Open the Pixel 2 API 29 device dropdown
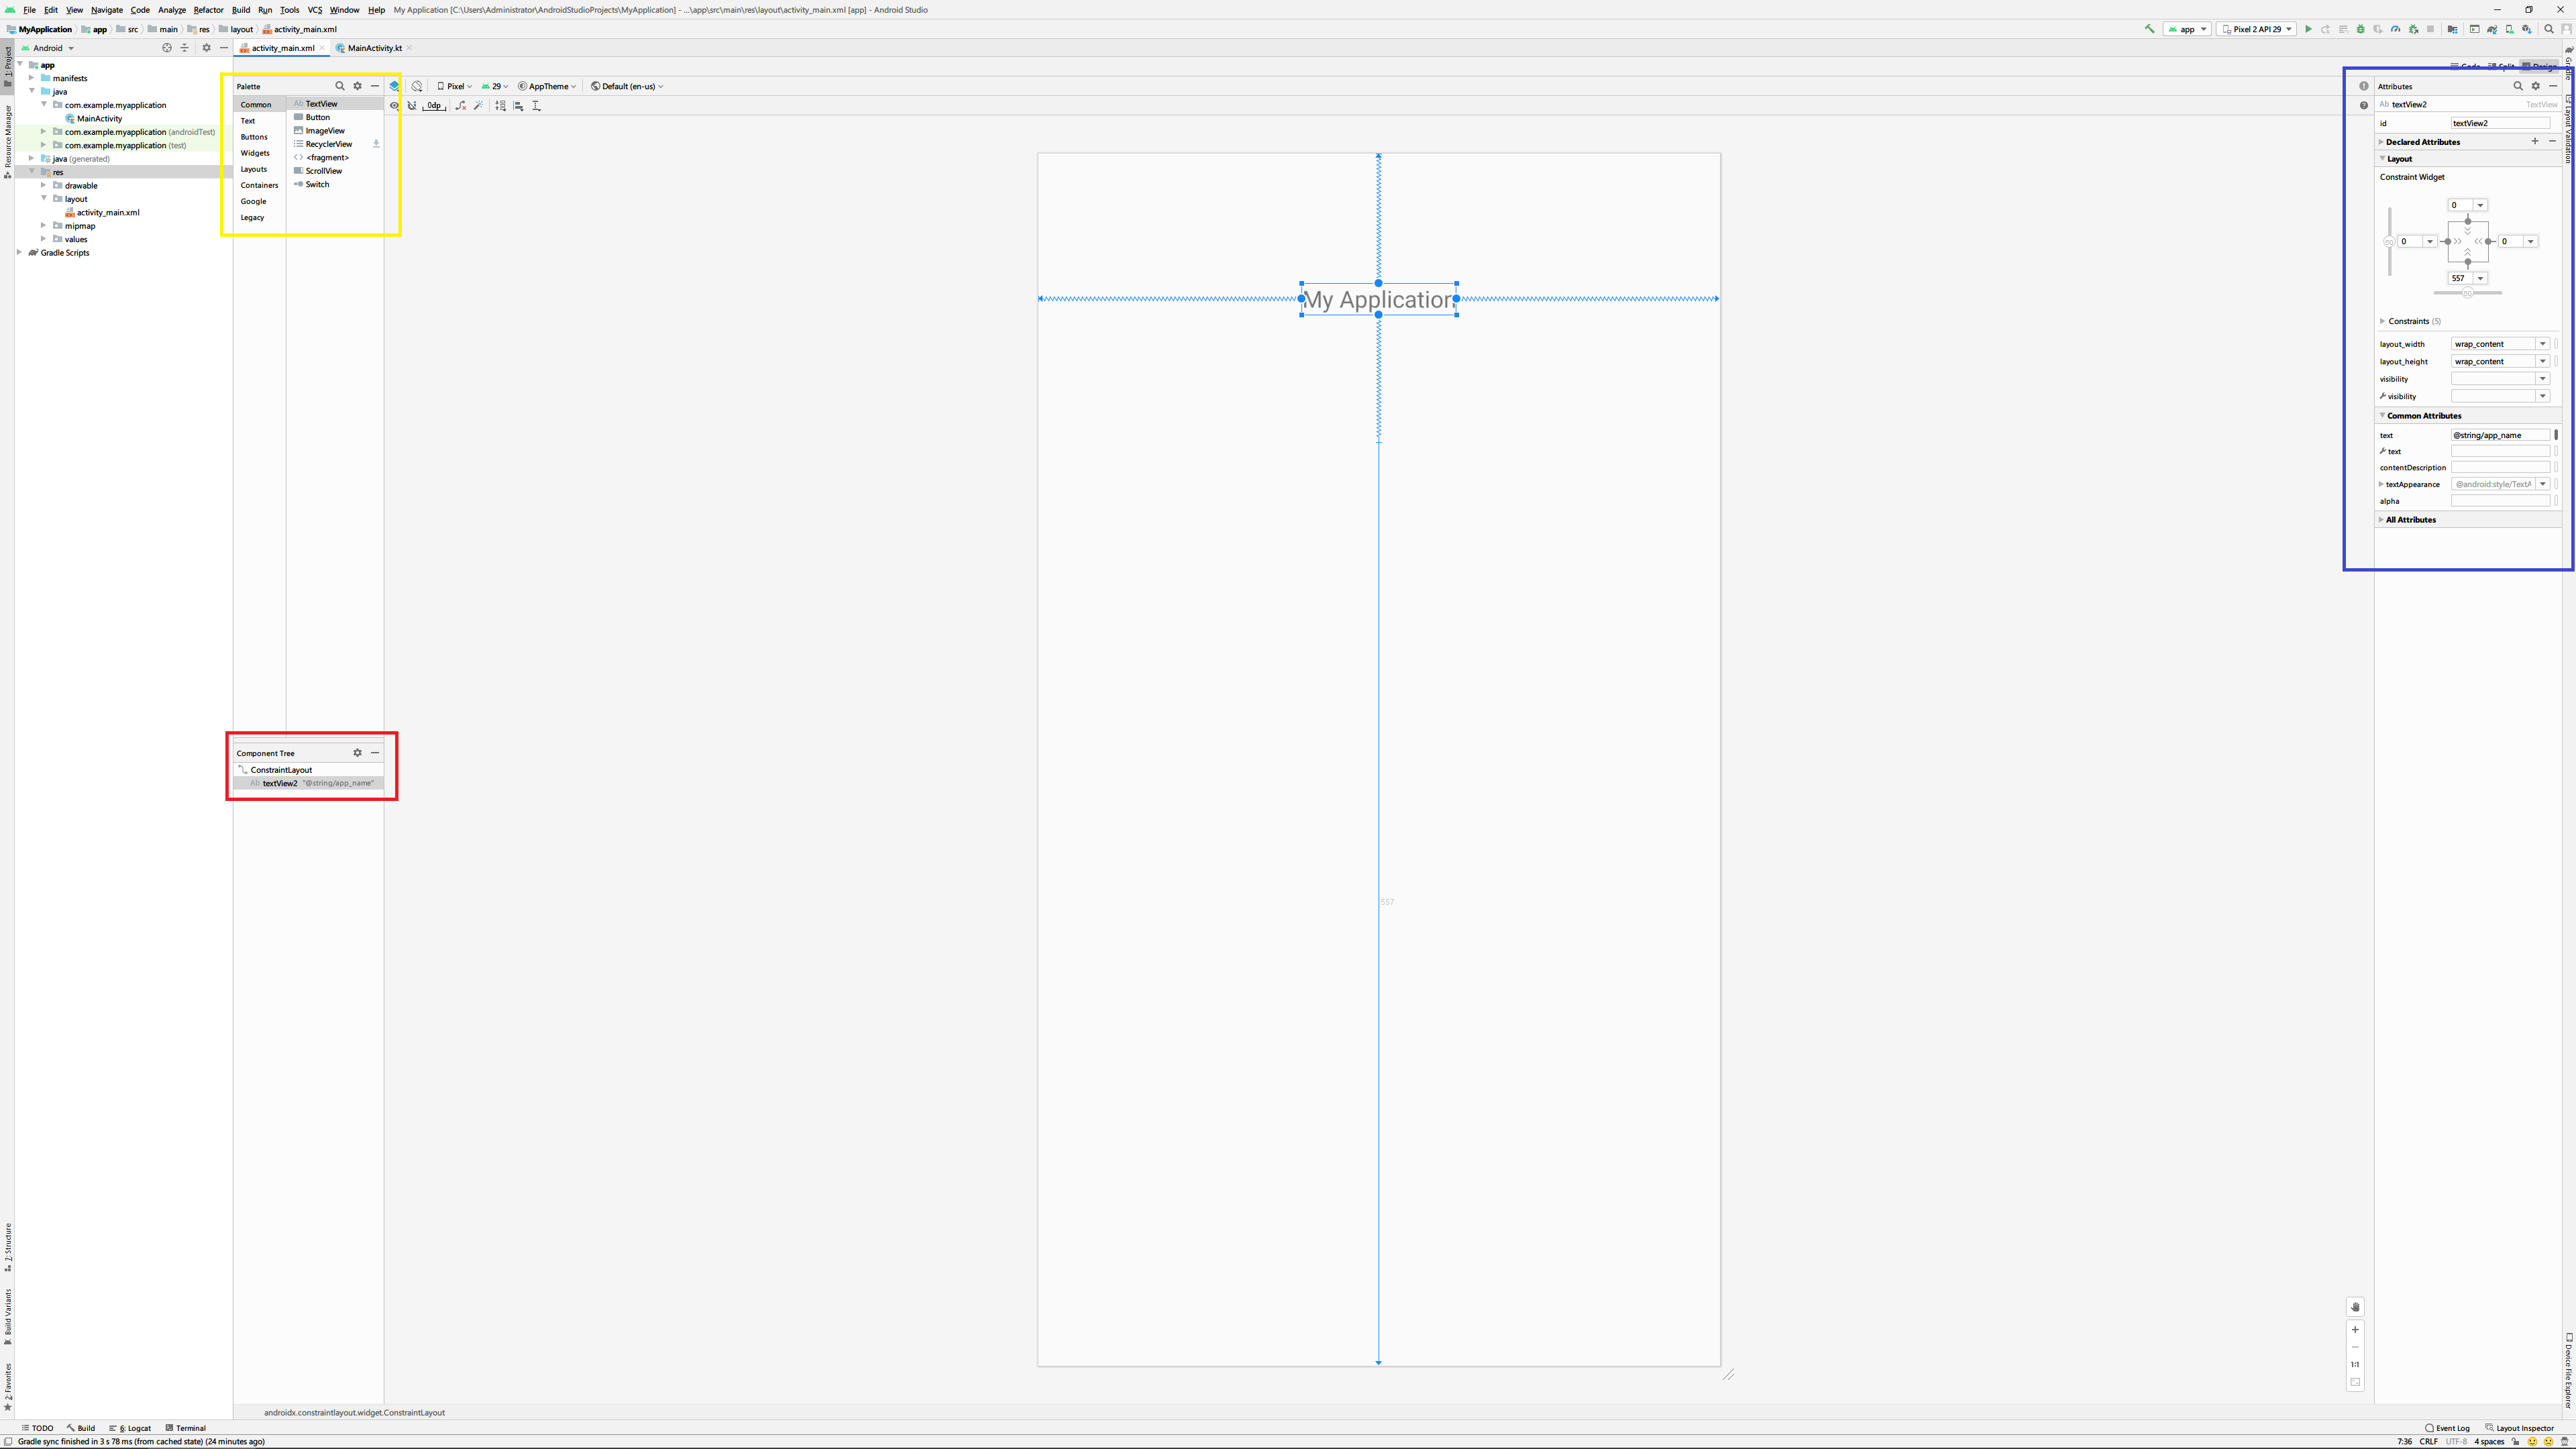 [x=2256, y=29]
